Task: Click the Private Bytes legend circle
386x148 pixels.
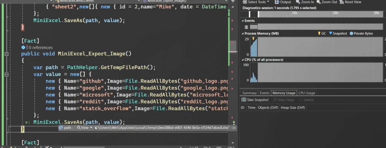Action: [351, 34]
